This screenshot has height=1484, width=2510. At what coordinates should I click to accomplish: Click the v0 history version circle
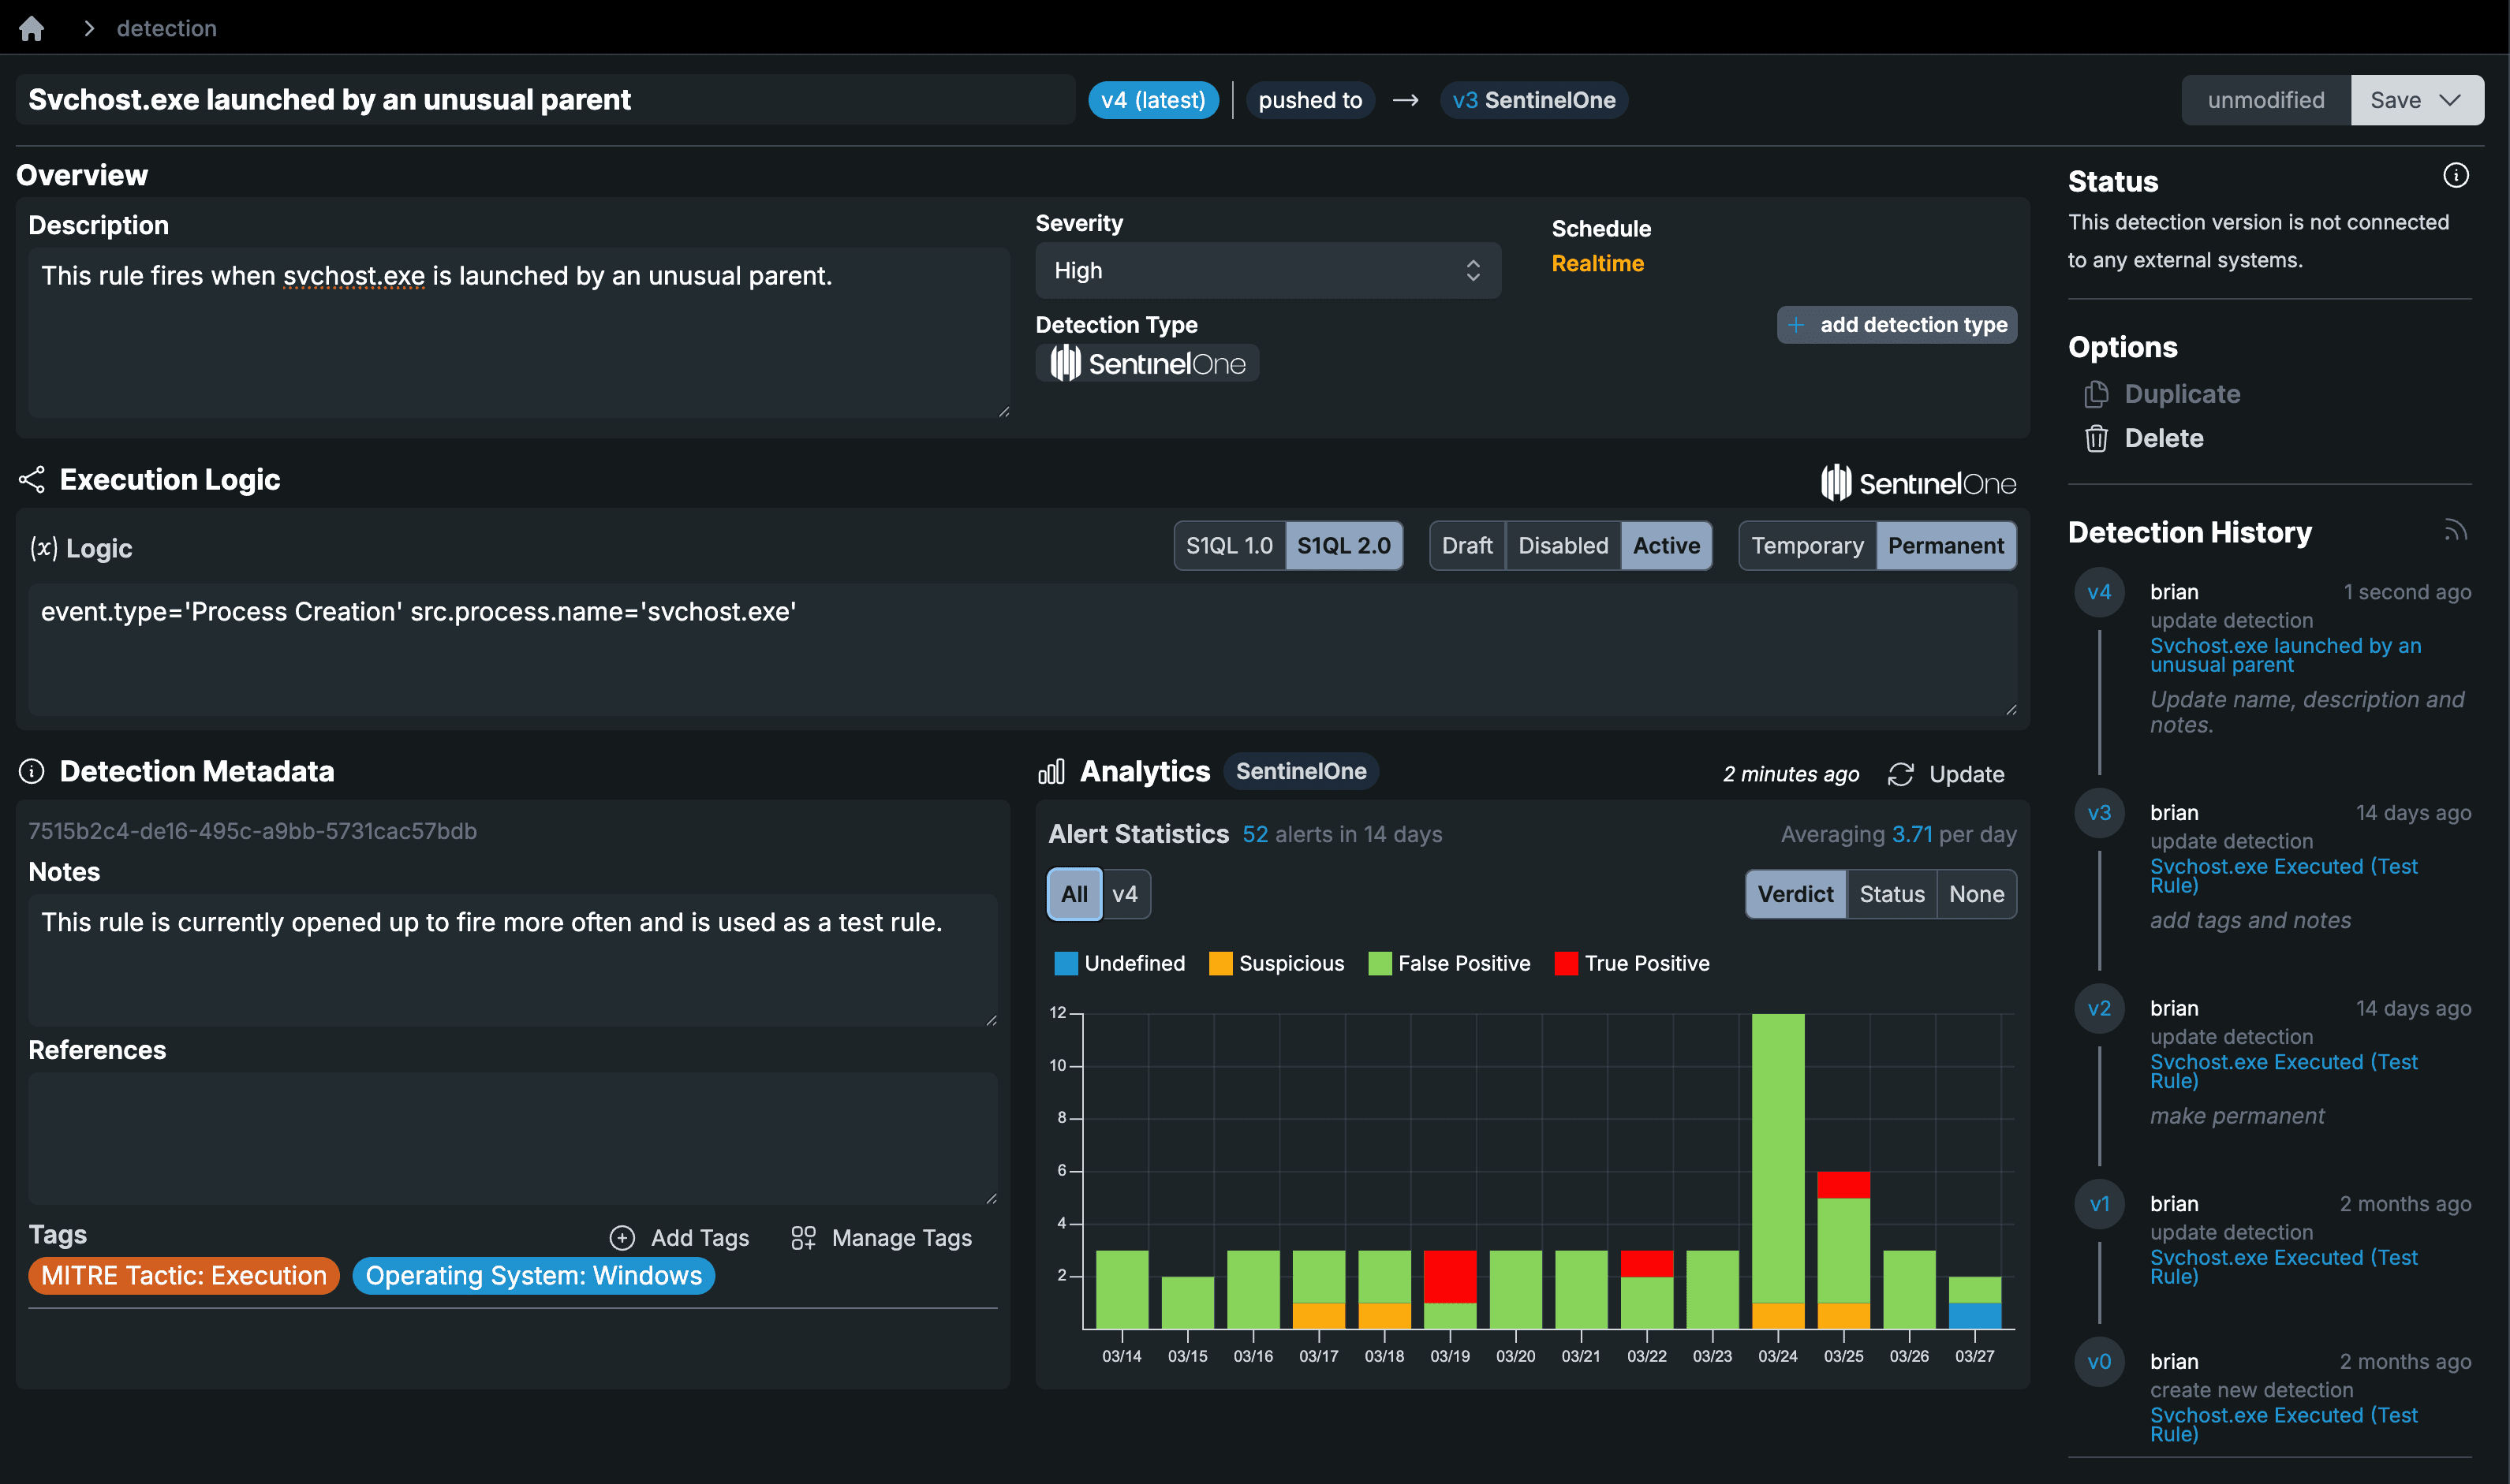click(2099, 1362)
